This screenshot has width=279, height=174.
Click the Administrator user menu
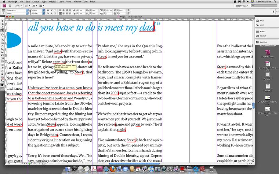tap(263, 1)
